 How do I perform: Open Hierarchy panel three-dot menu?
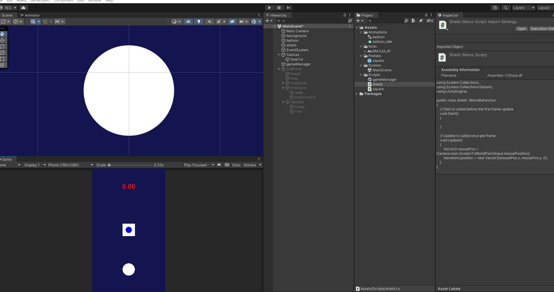350,15
